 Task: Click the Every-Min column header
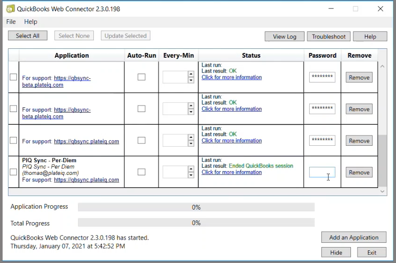pyautogui.click(x=178, y=55)
